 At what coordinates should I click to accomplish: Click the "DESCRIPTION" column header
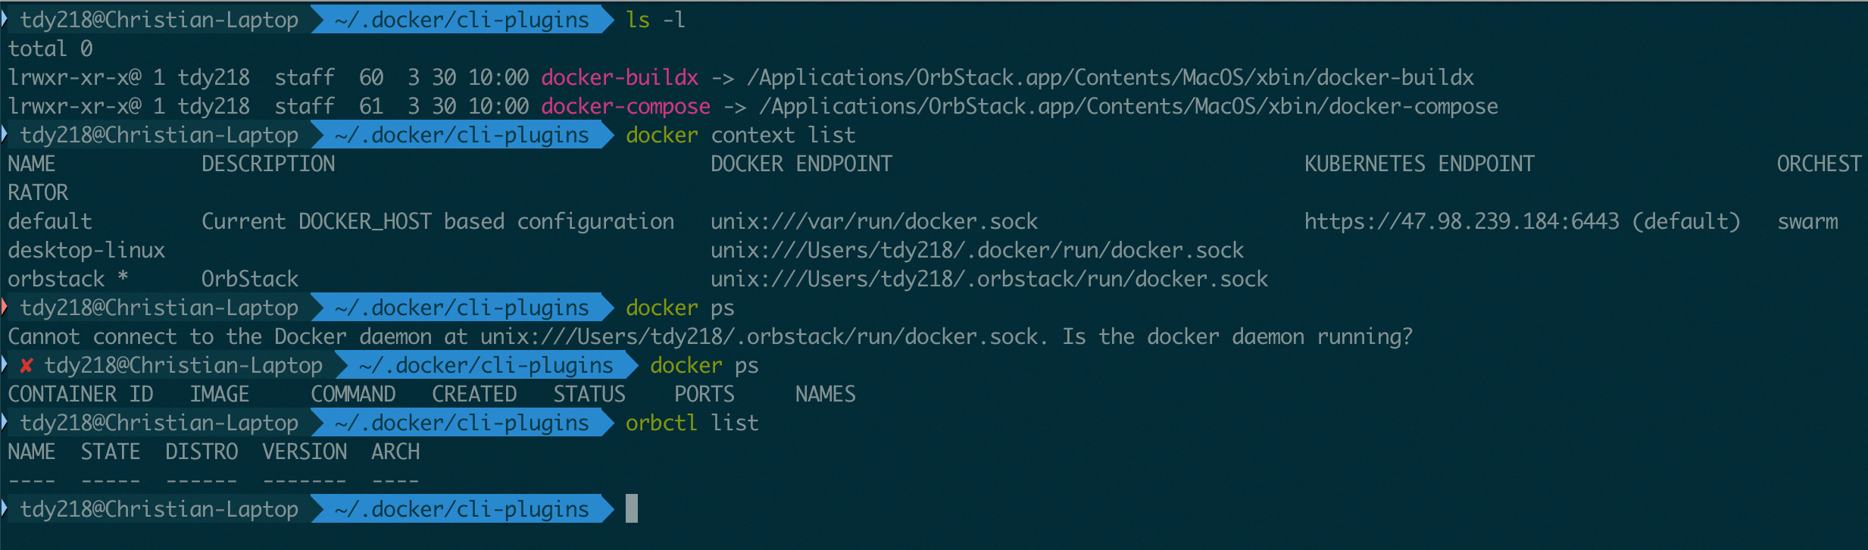[x=268, y=164]
